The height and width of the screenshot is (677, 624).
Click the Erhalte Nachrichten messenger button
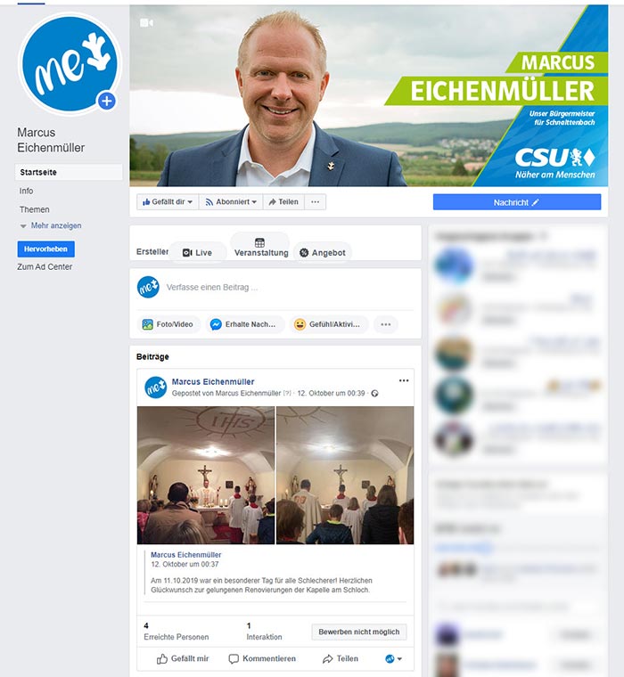pos(244,324)
